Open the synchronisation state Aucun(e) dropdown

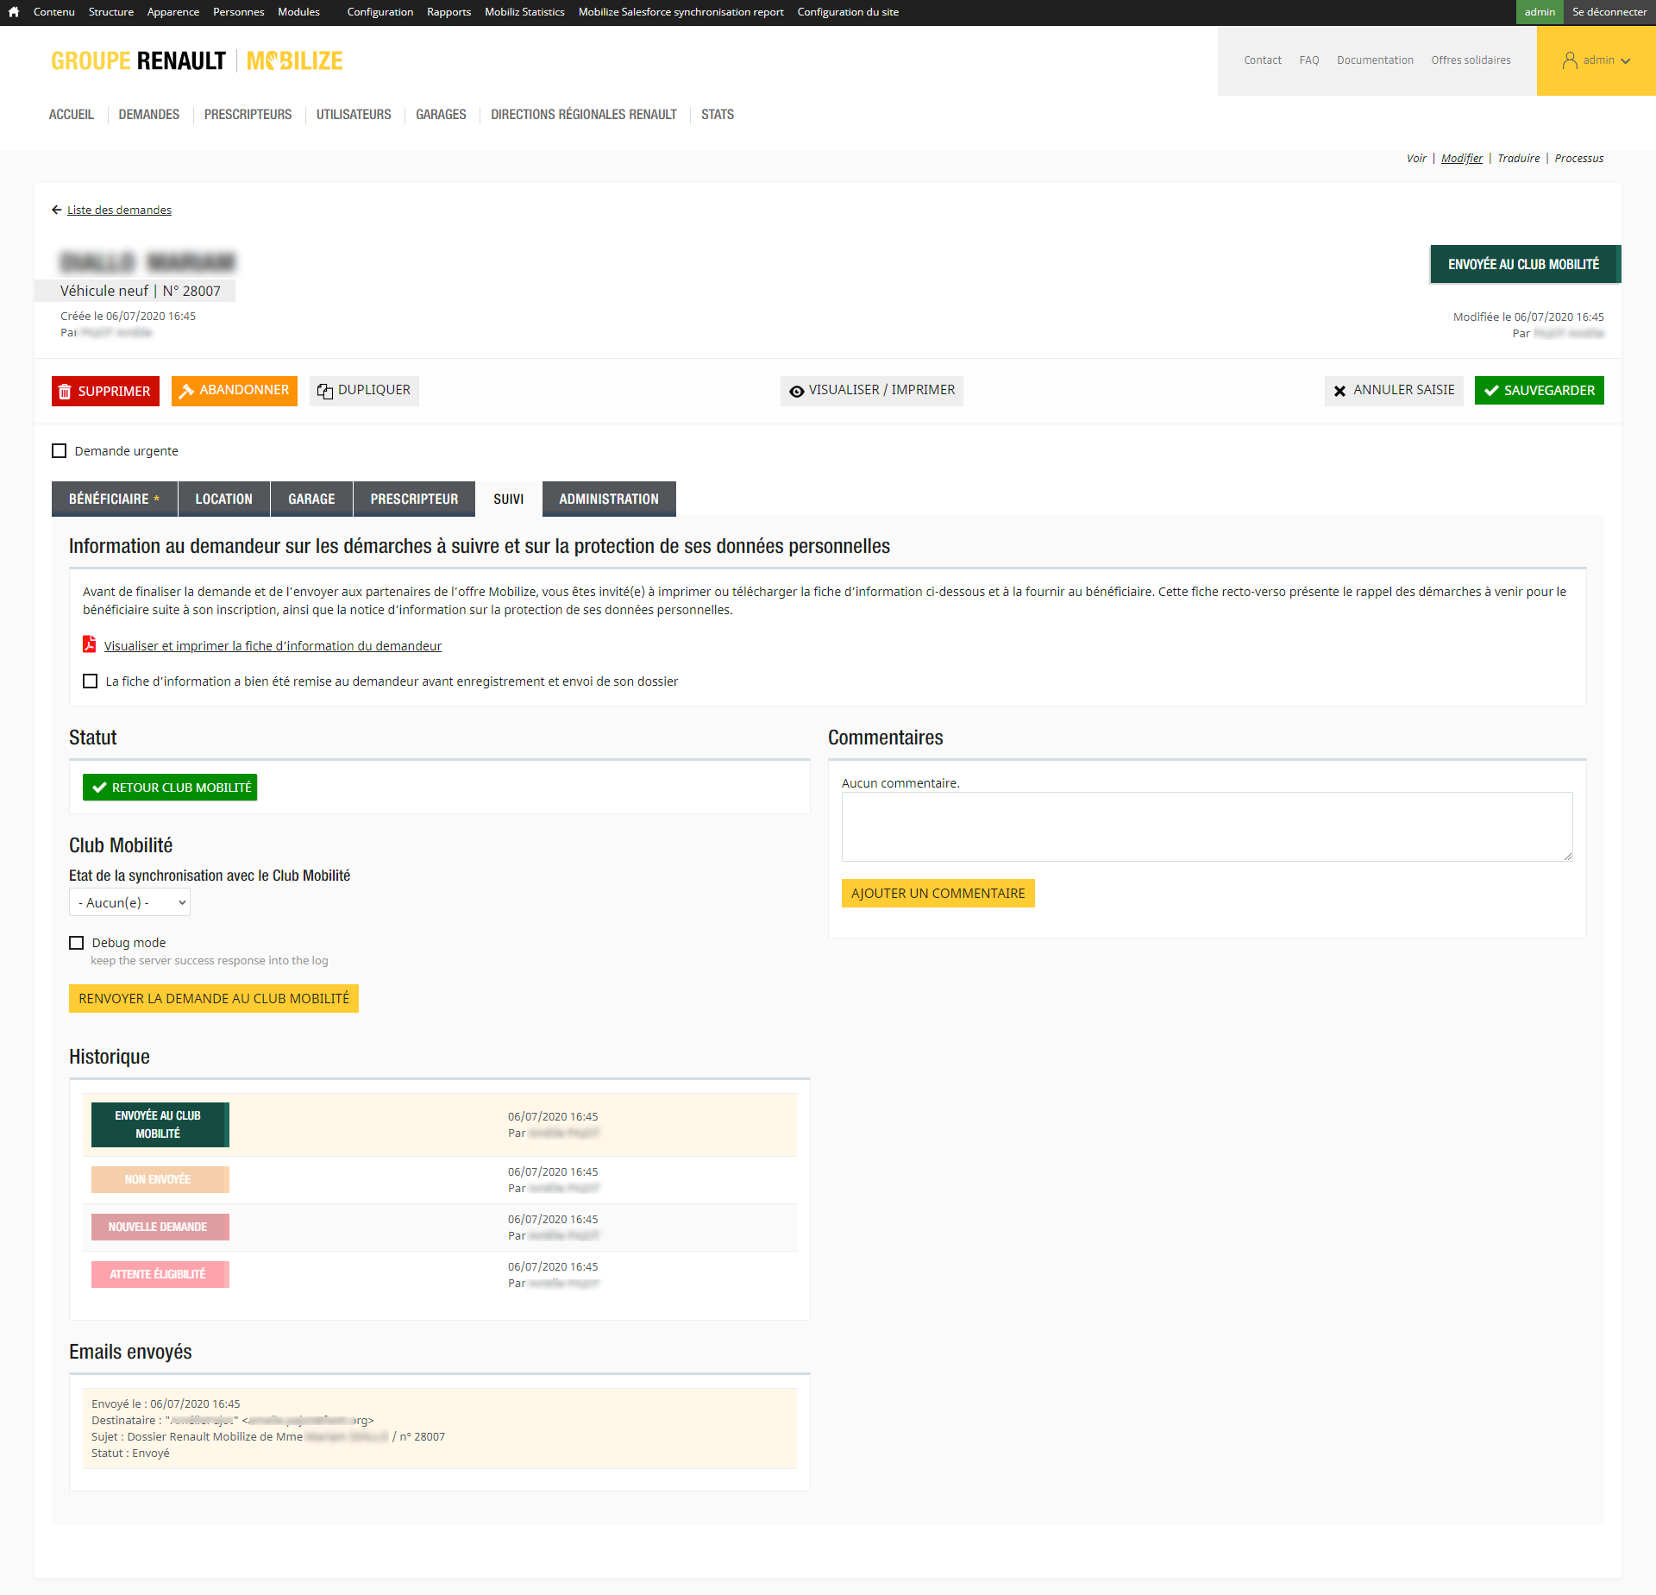(129, 902)
